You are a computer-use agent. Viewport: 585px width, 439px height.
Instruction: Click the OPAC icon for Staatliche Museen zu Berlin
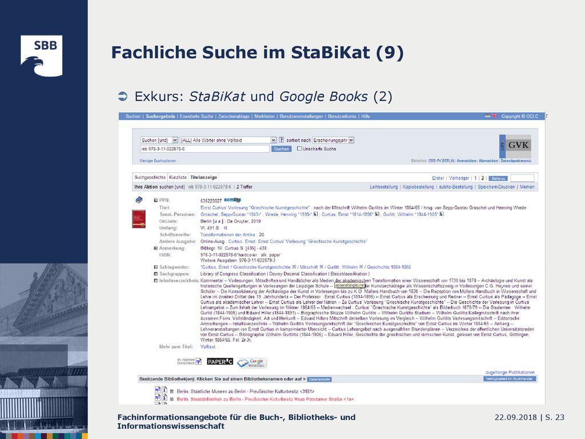(x=158, y=390)
